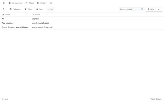The height and width of the screenshot is (102, 164).
Task: Click the 3 rows count label
Action: 5,99
